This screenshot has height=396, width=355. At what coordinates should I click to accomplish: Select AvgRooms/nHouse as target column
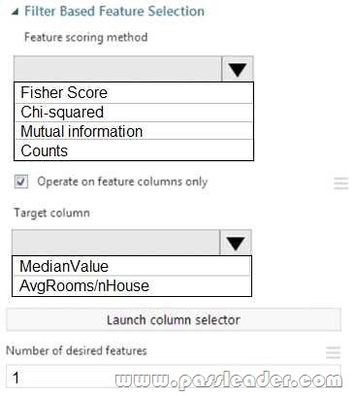132,286
